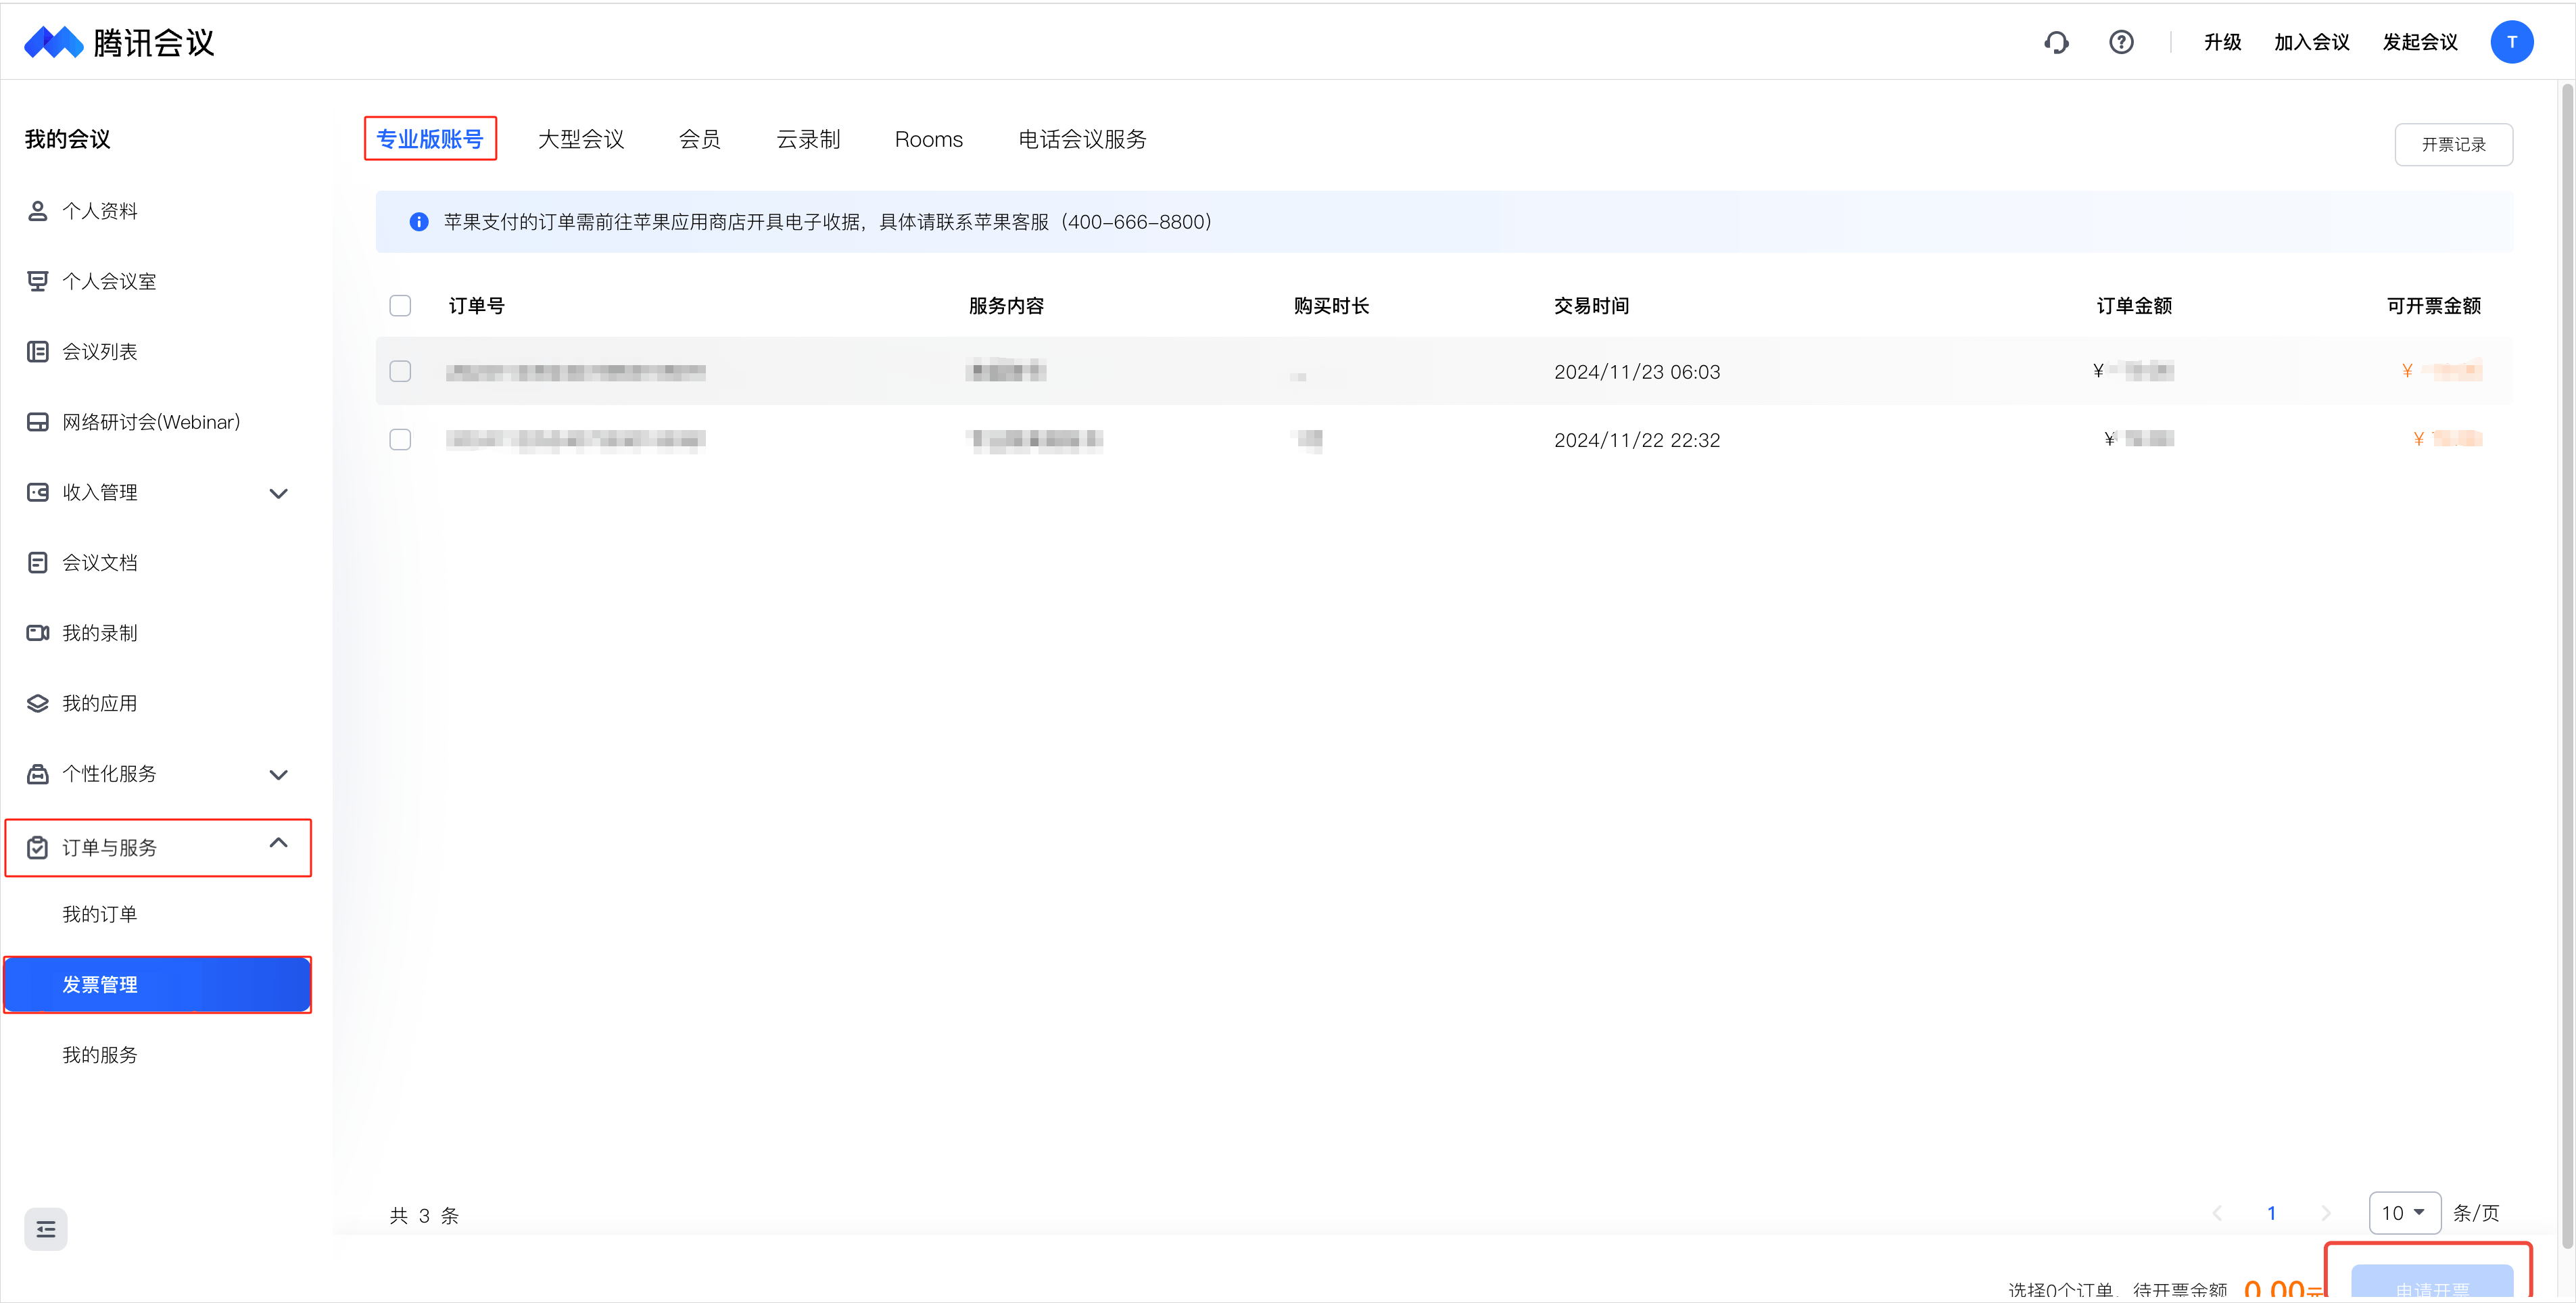Open 我的服务 in sidebar

tap(100, 1055)
